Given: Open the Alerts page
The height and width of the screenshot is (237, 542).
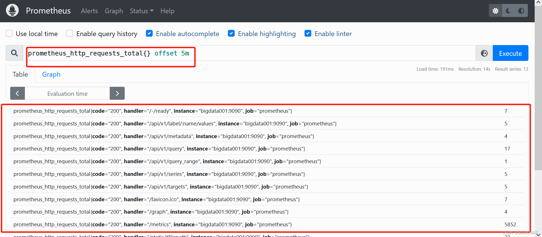Looking at the screenshot, I should click(89, 11).
